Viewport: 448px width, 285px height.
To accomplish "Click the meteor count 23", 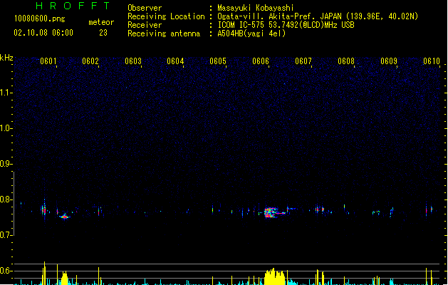I will pos(103,33).
